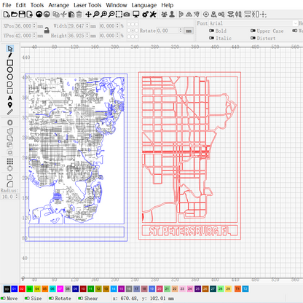Toggle the Bold font switch
Image resolution: width=303 pixels, height=303 pixels.
[211, 31]
